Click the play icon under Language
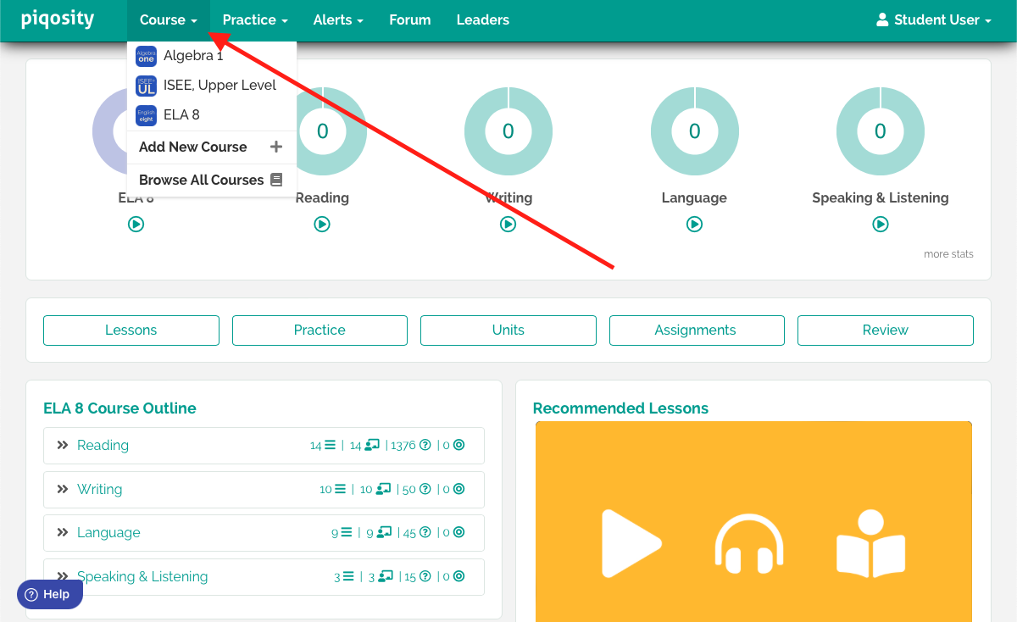This screenshot has width=1017, height=622. [694, 225]
